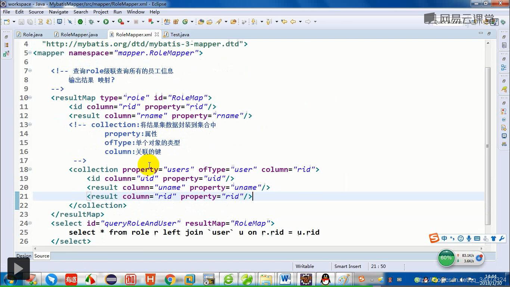
Task: Open the Run button dropdown arrow
Action: 113,22
